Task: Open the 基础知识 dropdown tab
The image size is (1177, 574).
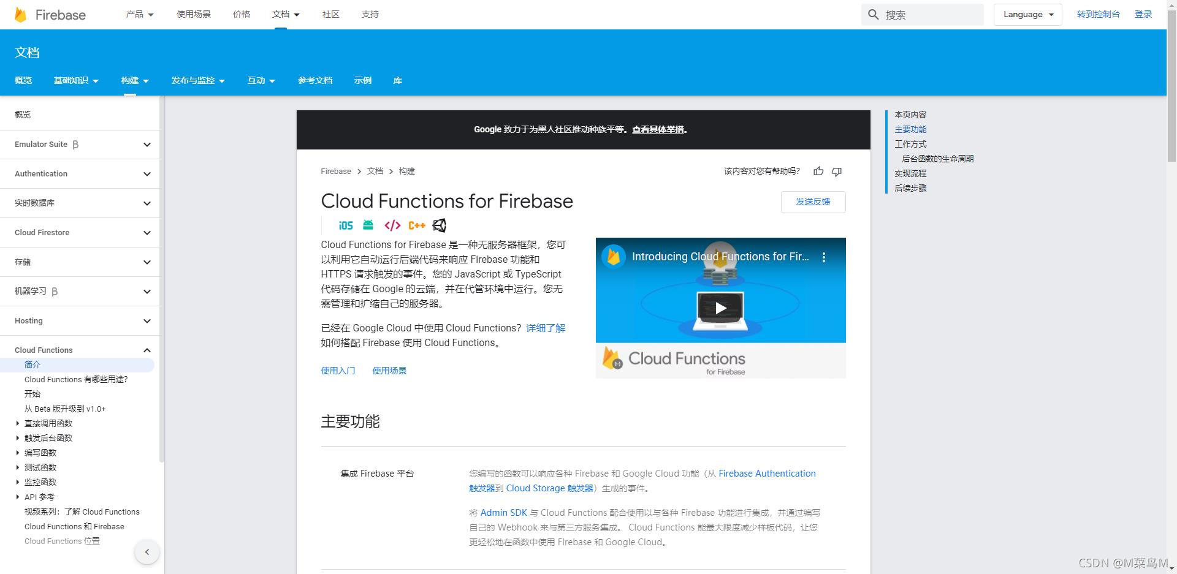Action: click(76, 80)
